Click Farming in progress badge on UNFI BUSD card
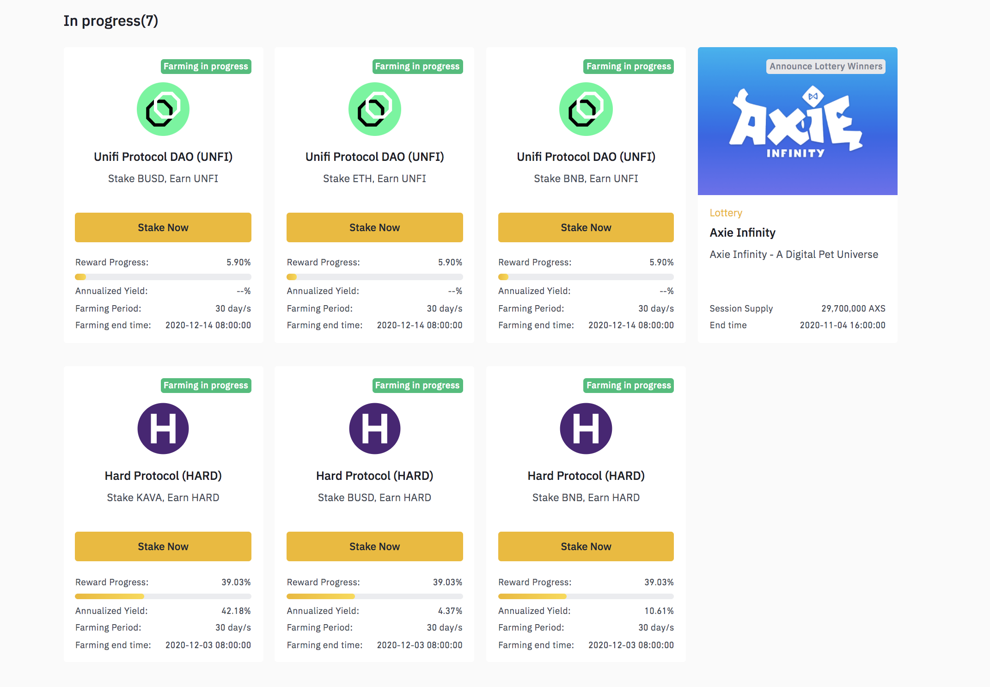Image resolution: width=990 pixels, height=687 pixels. point(206,66)
